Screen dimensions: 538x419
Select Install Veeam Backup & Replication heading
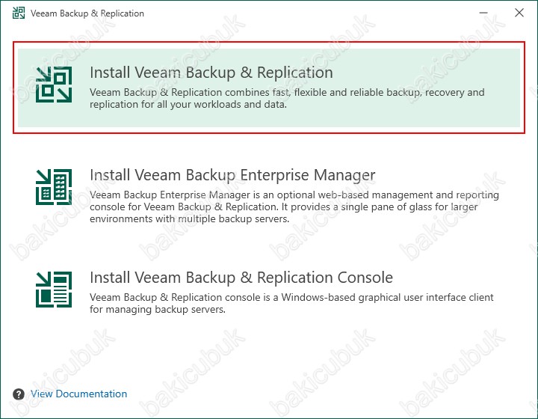[211, 73]
